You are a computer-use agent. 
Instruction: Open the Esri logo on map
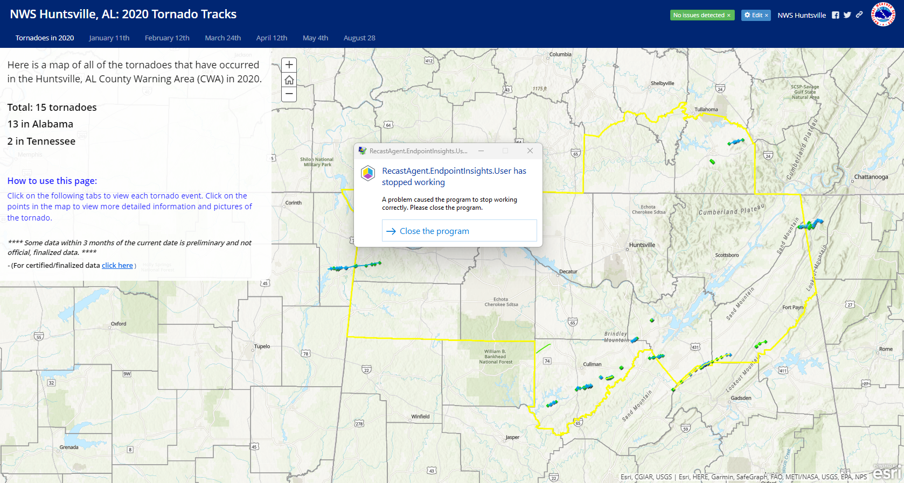point(887,472)
